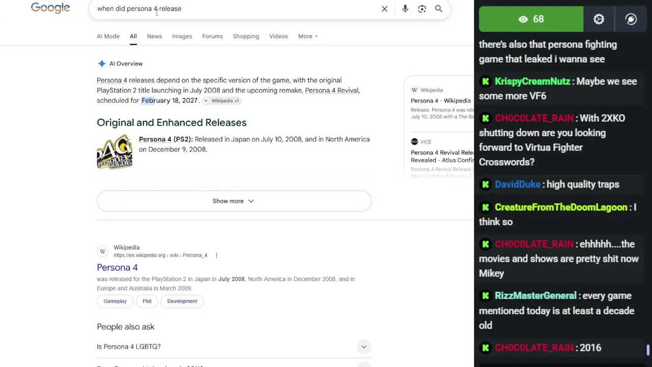Switch to the AI Mode tab
This screenshot has height=367, width=652.
108,36
